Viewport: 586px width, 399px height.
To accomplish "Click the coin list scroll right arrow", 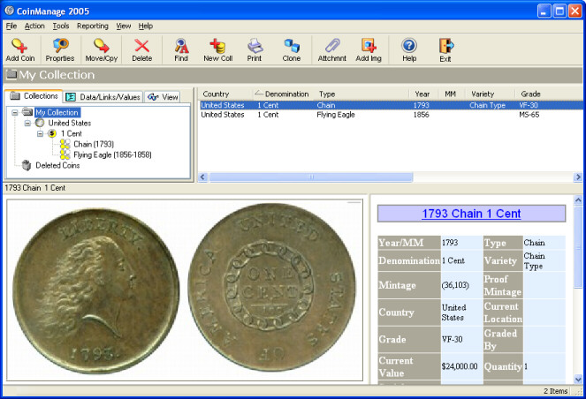I will coord(578,177).
